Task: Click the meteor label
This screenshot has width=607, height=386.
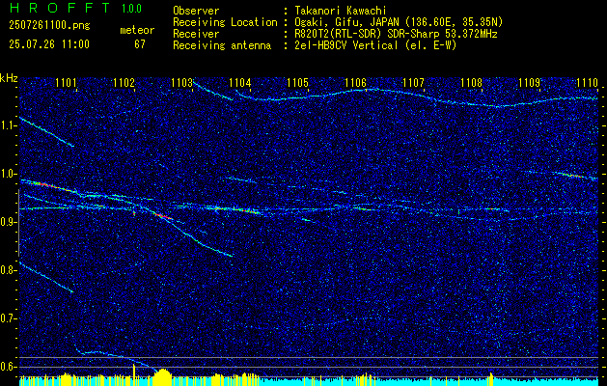Action: tap(137, 30)
